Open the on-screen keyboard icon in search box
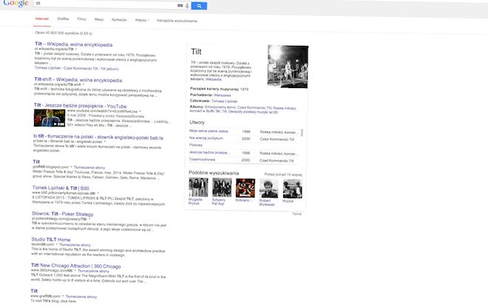The image size is (488, 307). [180, 5]
